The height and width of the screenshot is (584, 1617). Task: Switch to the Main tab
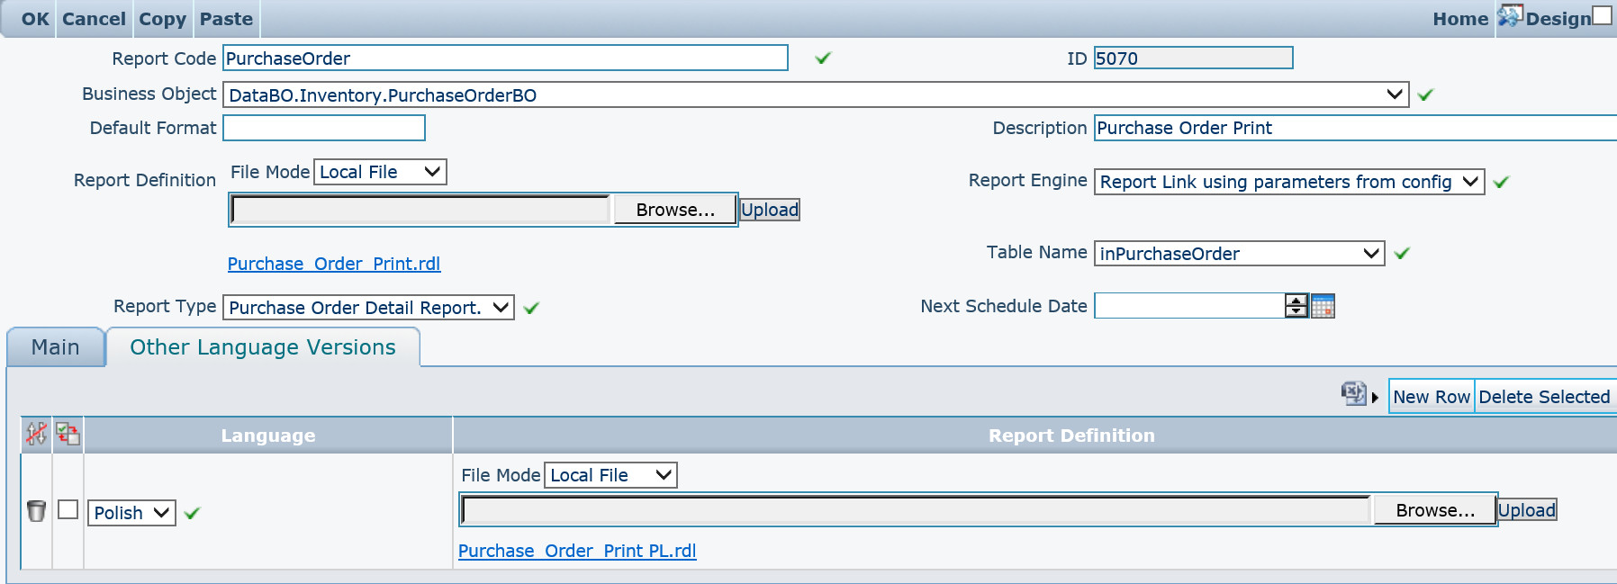pyautogui.click(x=56, y=347)
